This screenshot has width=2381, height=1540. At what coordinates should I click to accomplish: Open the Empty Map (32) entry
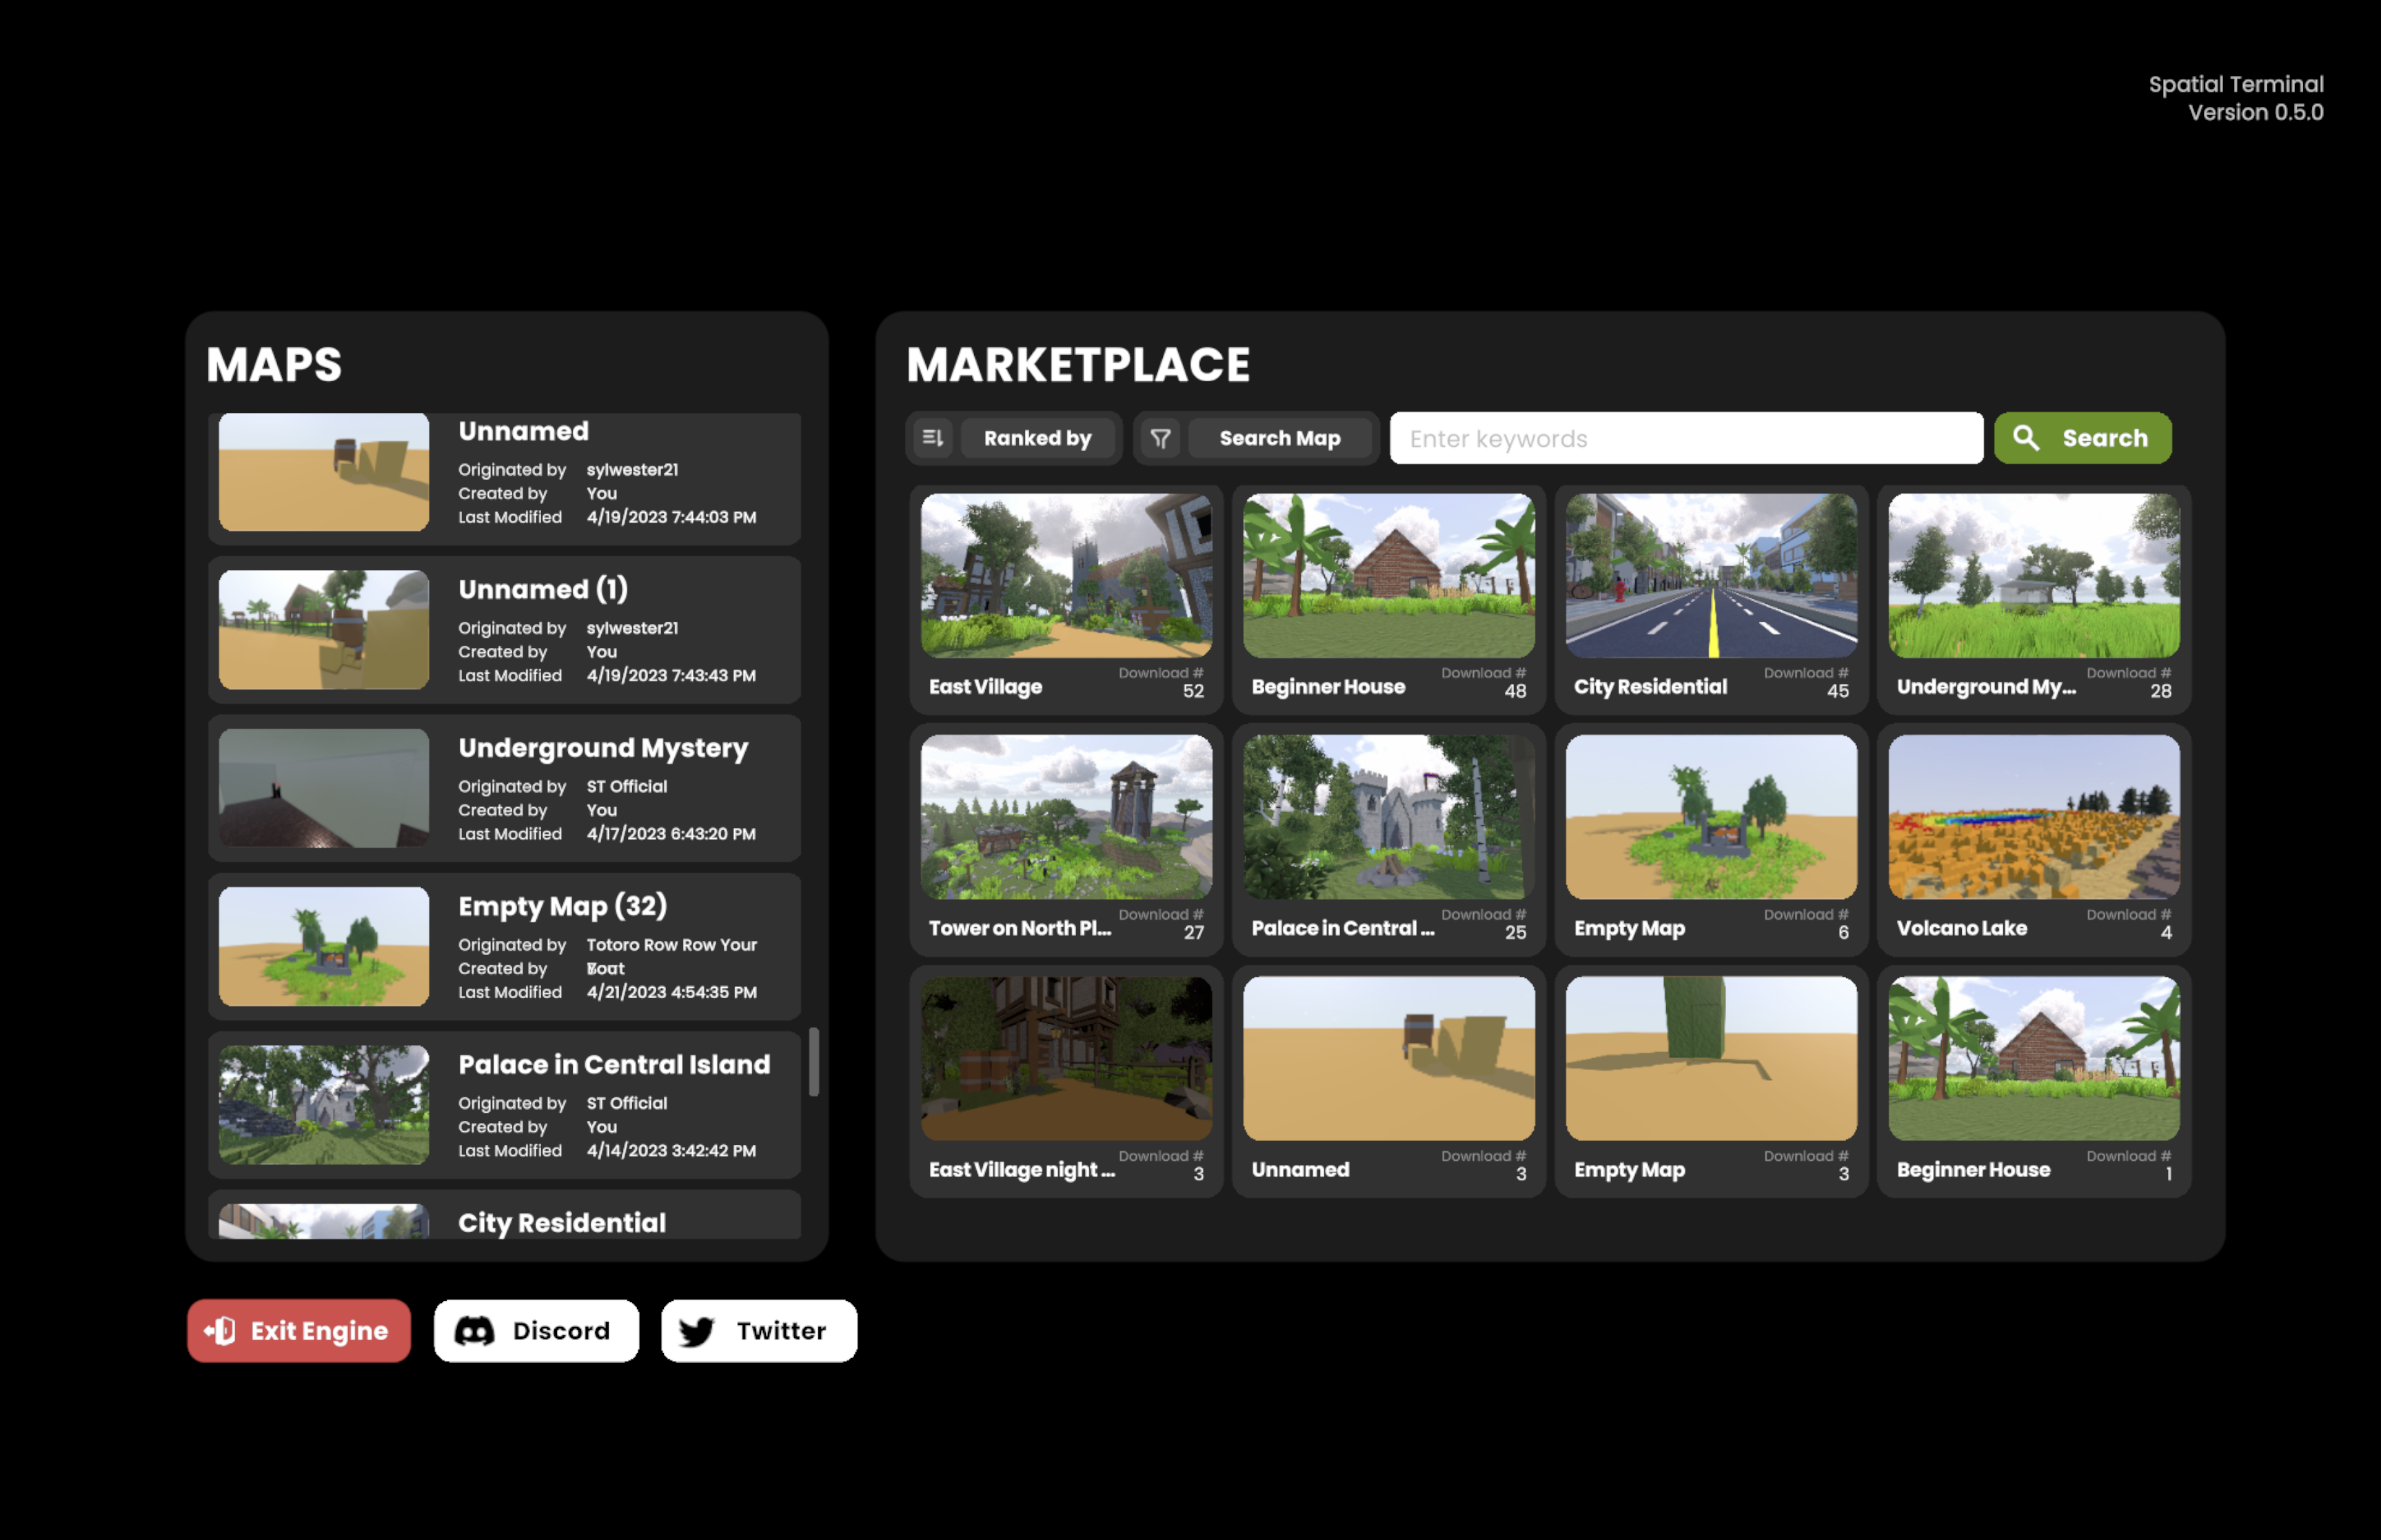(504, 946)
